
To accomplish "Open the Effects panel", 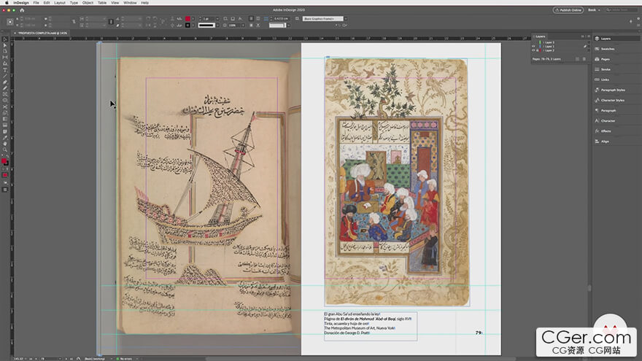I will coord(616,131).
